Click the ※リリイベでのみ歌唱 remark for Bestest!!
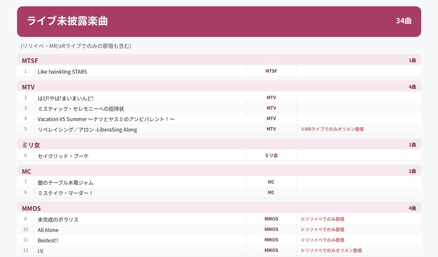Screen dimensions: 438x257 (x=322, y=240)
